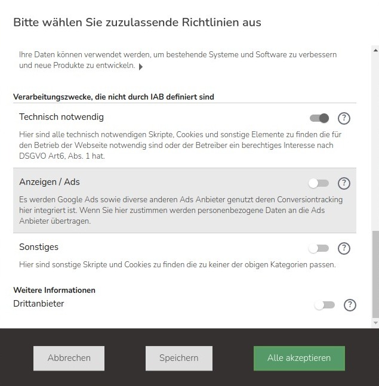
Task: Enable the Anzeigen / Ads switch
Action: click(319, 183)
